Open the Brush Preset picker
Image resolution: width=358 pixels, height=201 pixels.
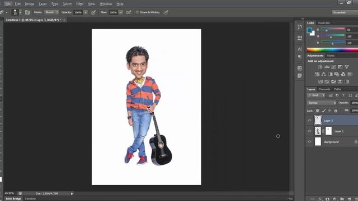point(17,12)
